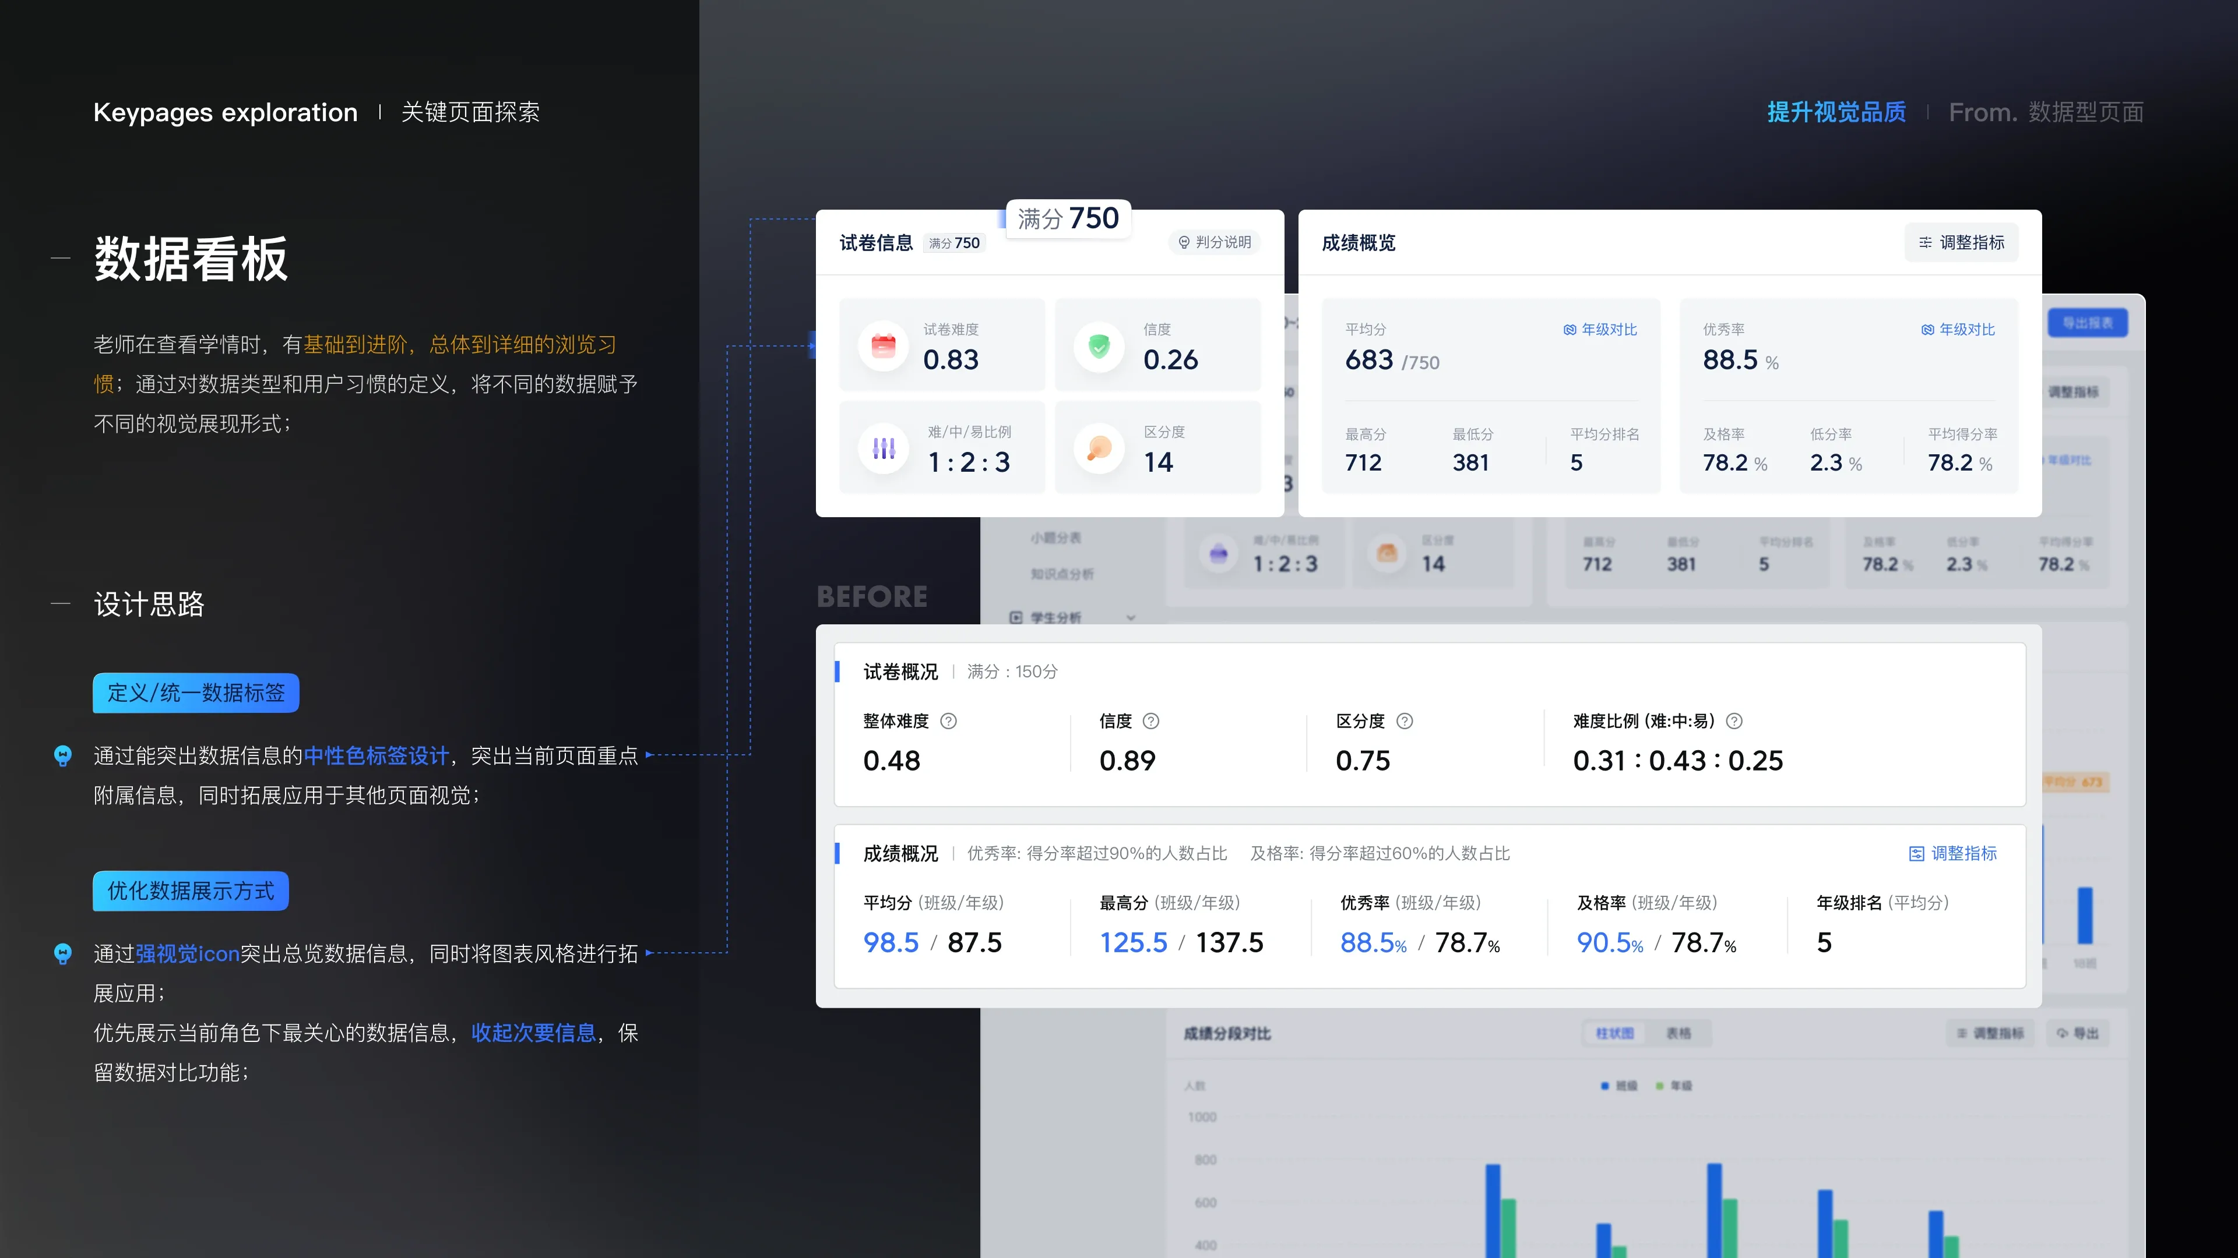Click the 整体难度 value 0.48
The height and width of the screenshot is (1258, 2238).
click(x=891, y=761)
